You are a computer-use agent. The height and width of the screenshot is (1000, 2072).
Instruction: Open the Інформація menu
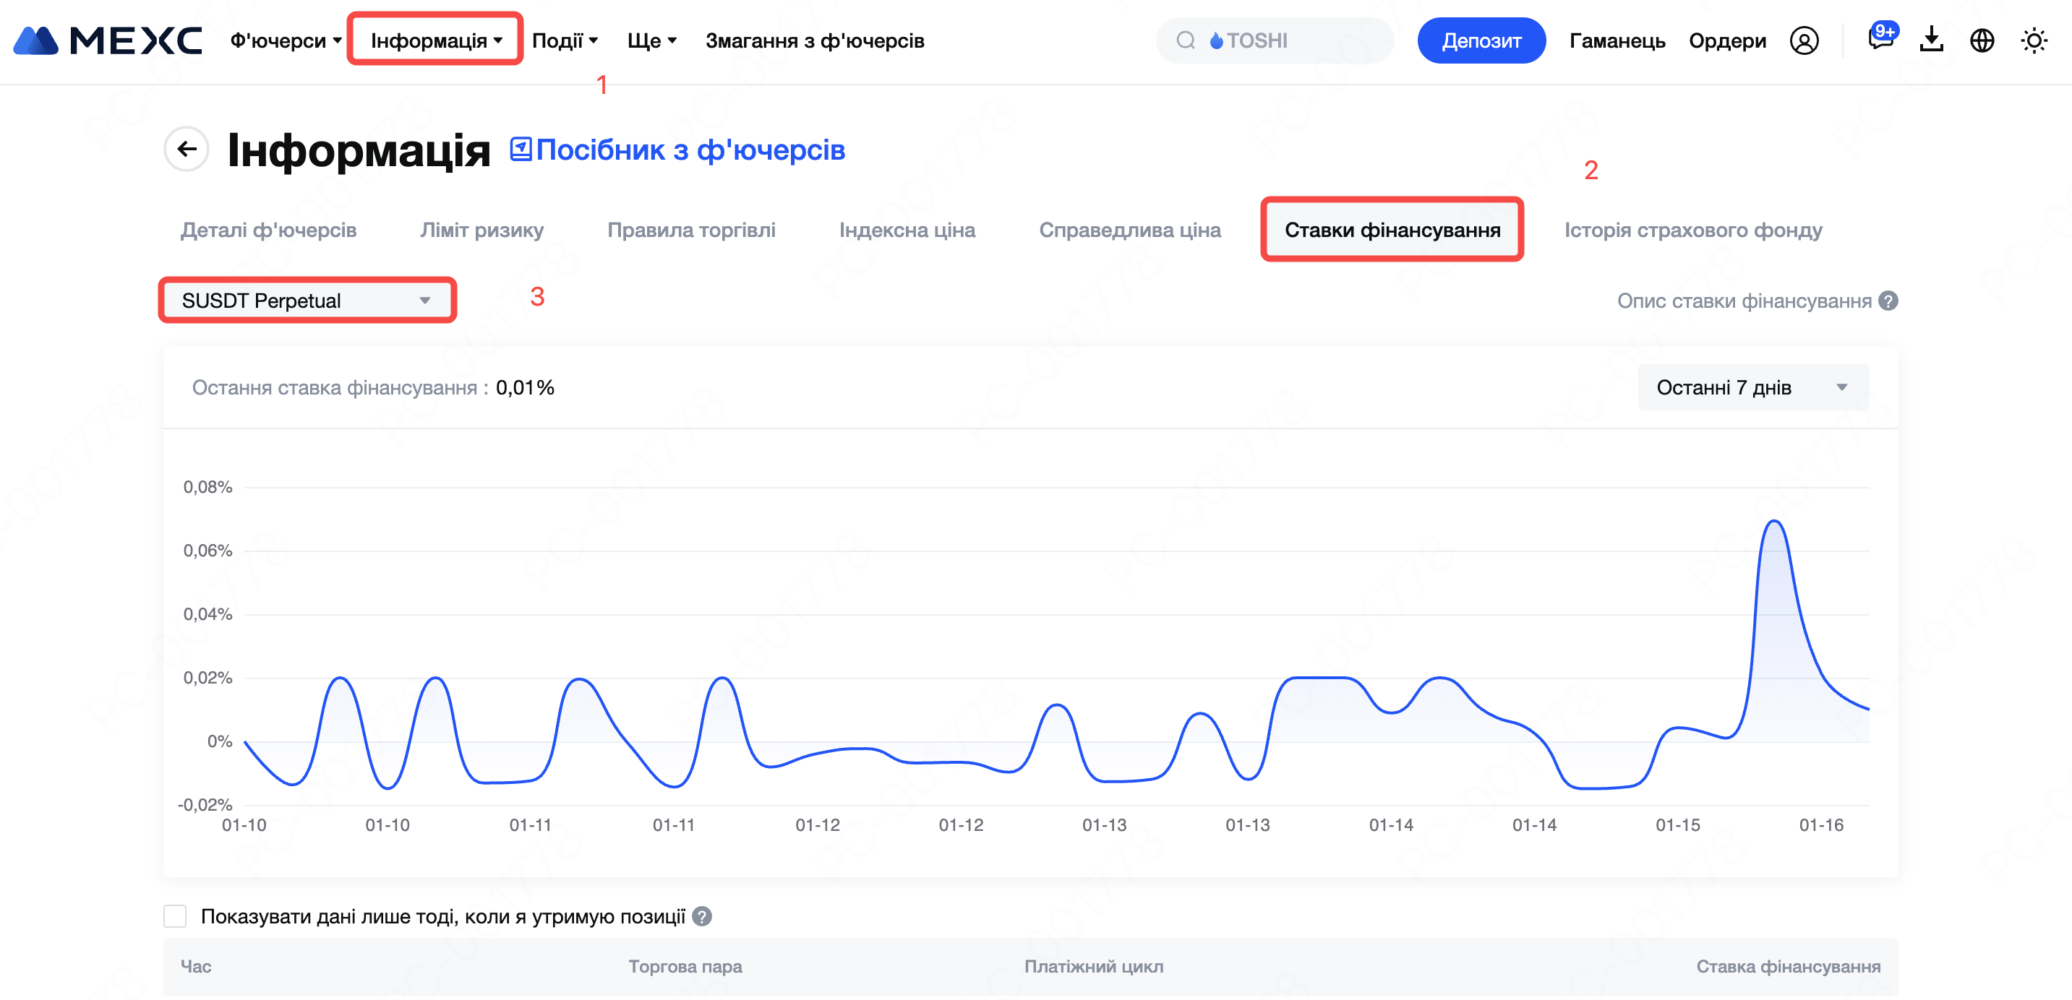pyautogui.click(x=435, y=40)
